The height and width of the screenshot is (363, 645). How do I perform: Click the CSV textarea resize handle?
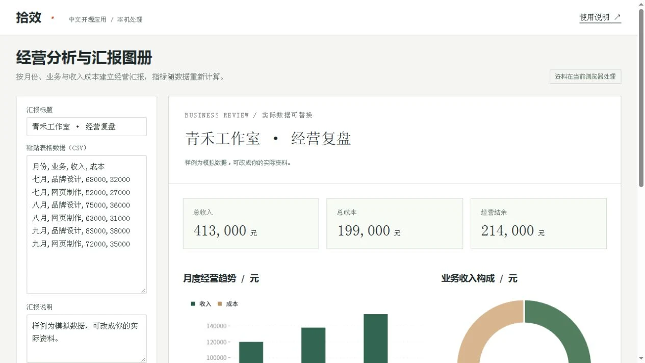(143, 291)
